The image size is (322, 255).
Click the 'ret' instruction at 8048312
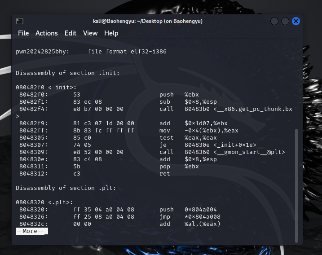165,174
